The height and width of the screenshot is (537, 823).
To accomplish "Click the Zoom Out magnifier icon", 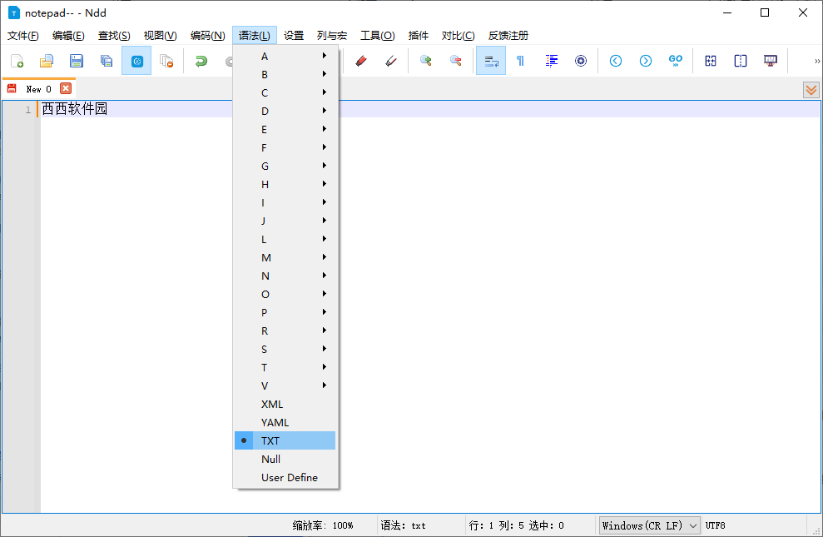I will pos(455,61).
